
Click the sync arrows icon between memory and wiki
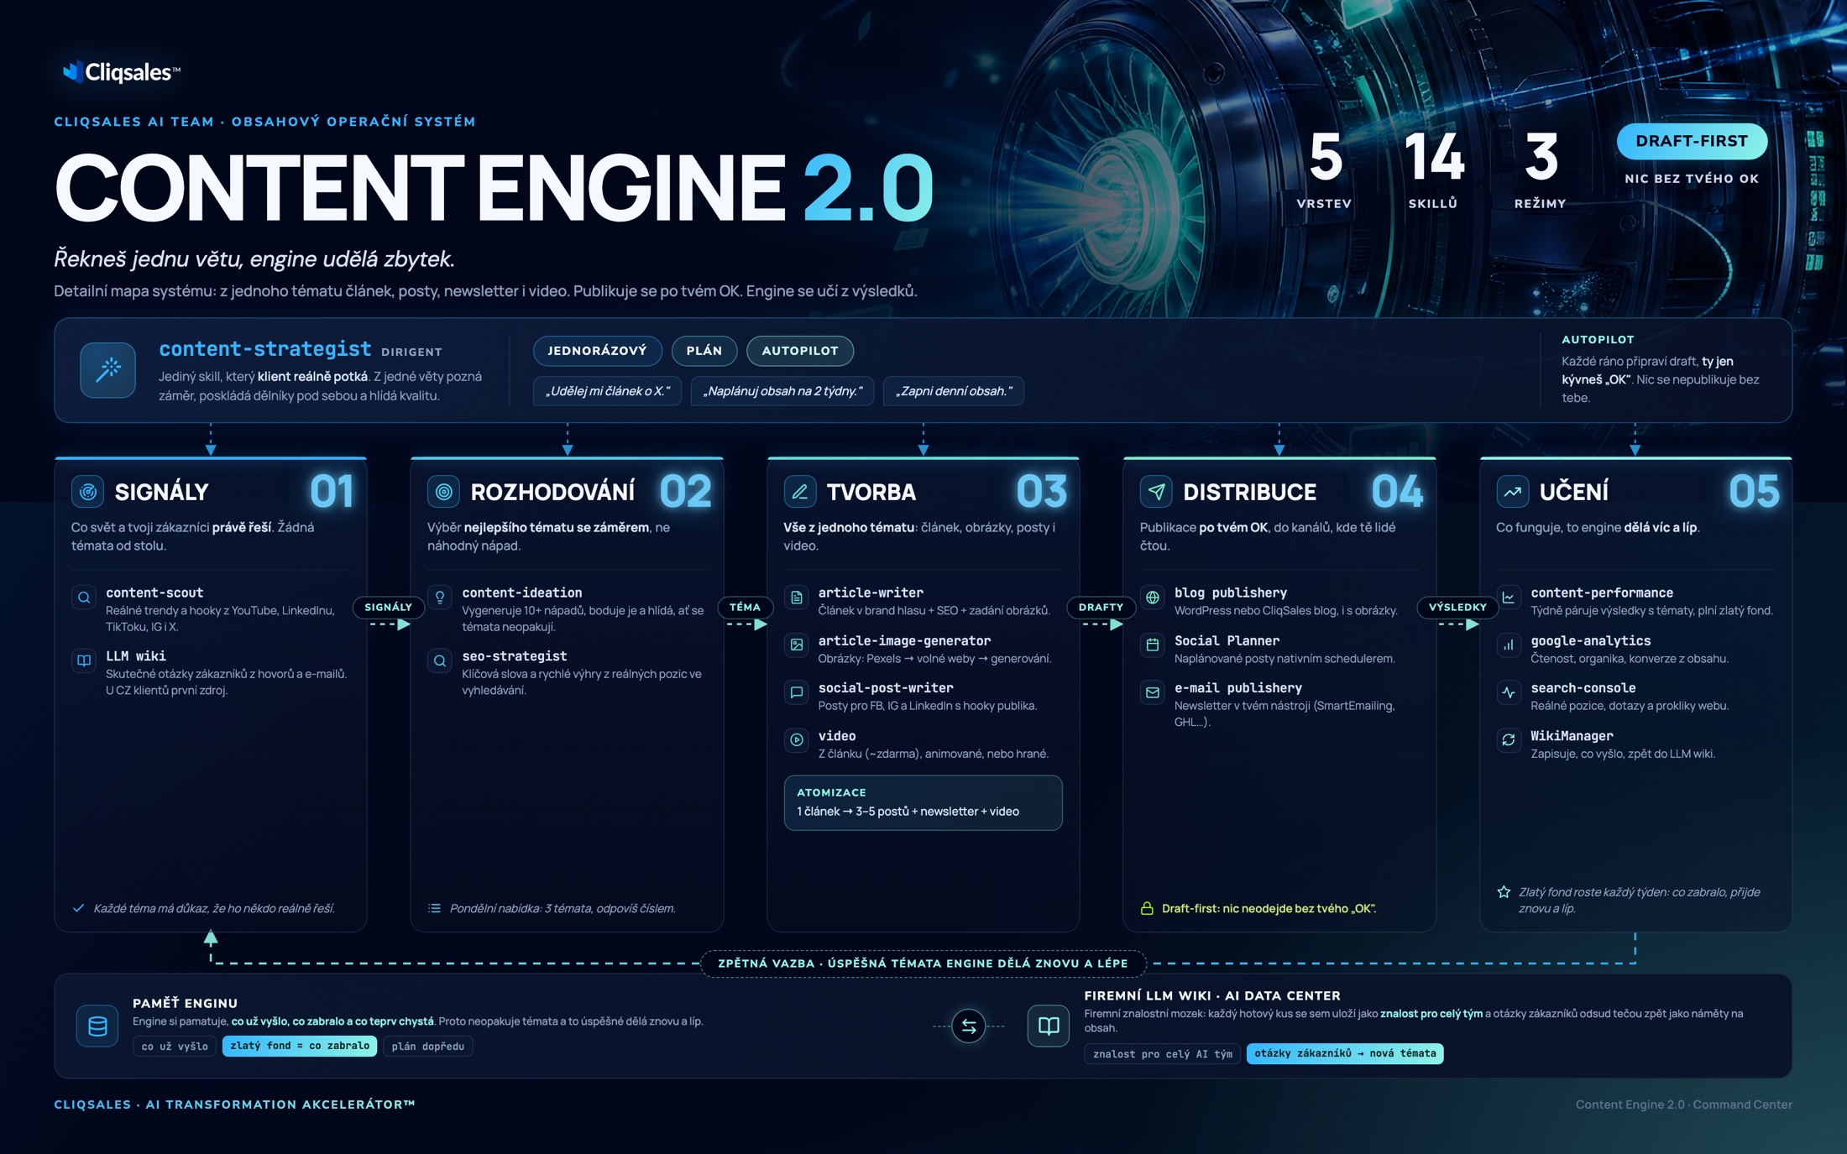pyautogui.click(x=968, y=1026)
